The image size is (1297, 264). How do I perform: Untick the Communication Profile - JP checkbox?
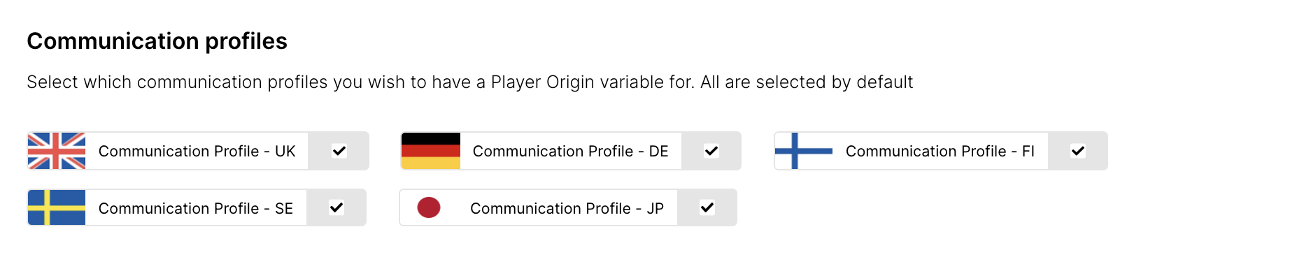707,207
